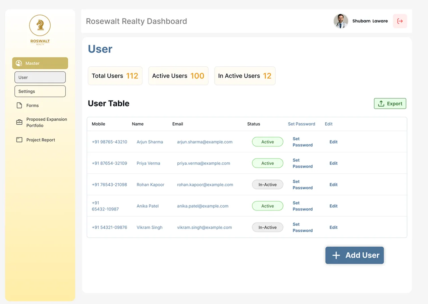Toggle Rohan Kapoor's In-Active status
The width and height of the screenshot is (428, 304).
point(267,184)
